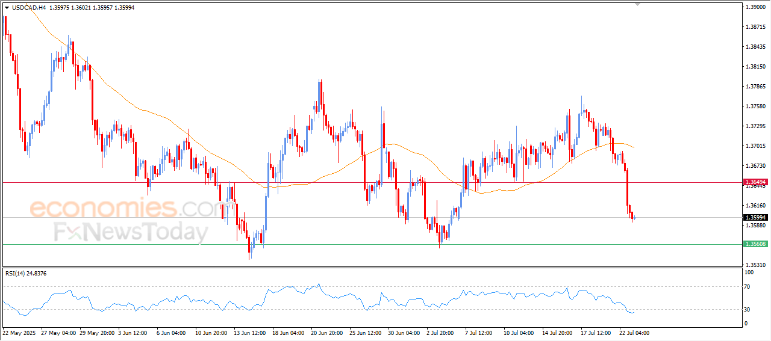Screen dimensions: 771x341
Task: Click the 29 May 20:00 time label
Action: pyautogui.click(x=96, y=333)
